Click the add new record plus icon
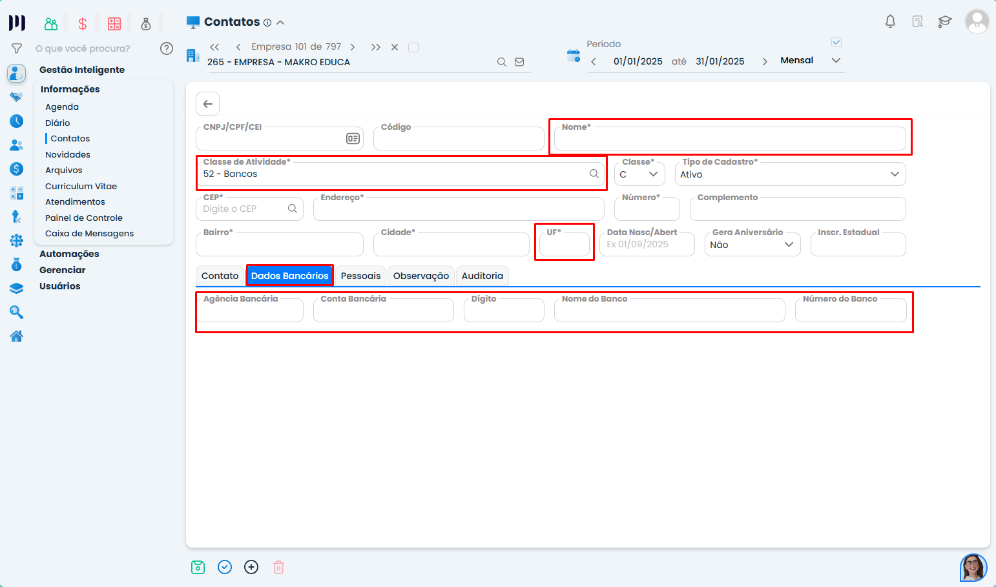The image size is (996, 587). click(x=251, y=567)
